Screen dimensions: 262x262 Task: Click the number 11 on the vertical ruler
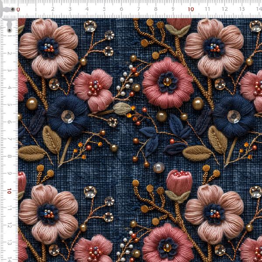coord(10,208)
